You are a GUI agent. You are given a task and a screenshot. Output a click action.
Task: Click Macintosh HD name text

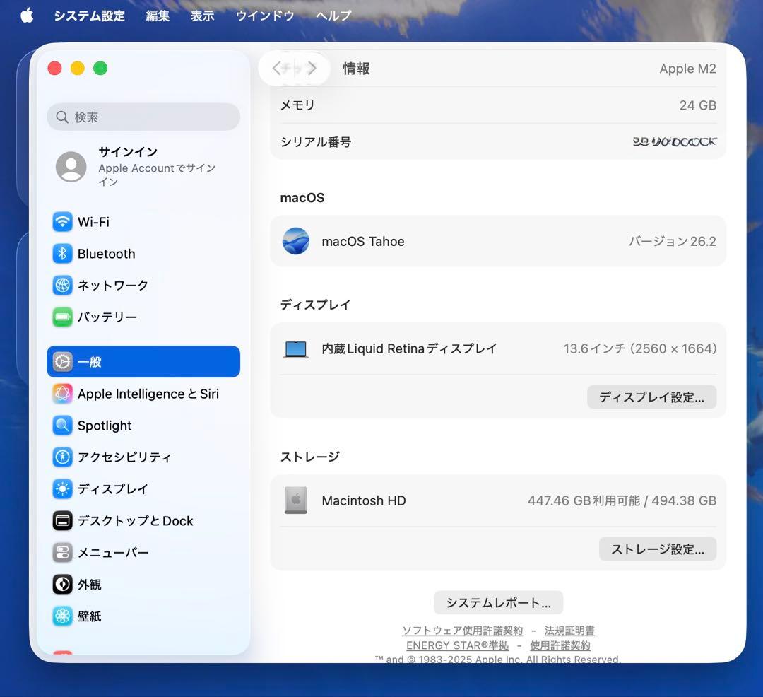tap(364, 500)
